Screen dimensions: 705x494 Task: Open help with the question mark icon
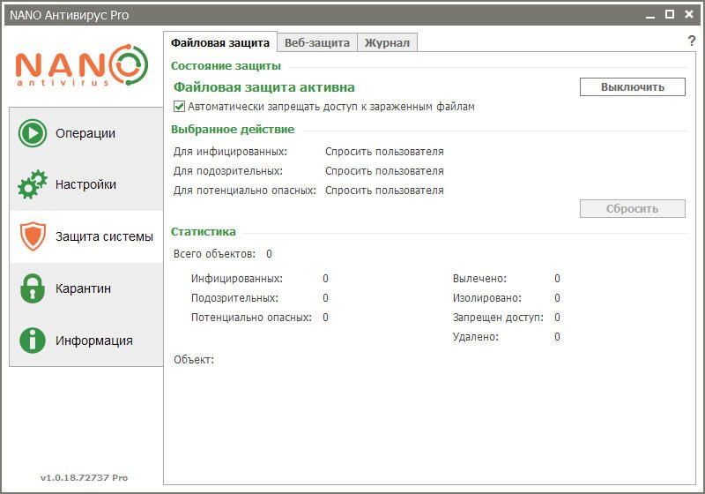[691, 41]
